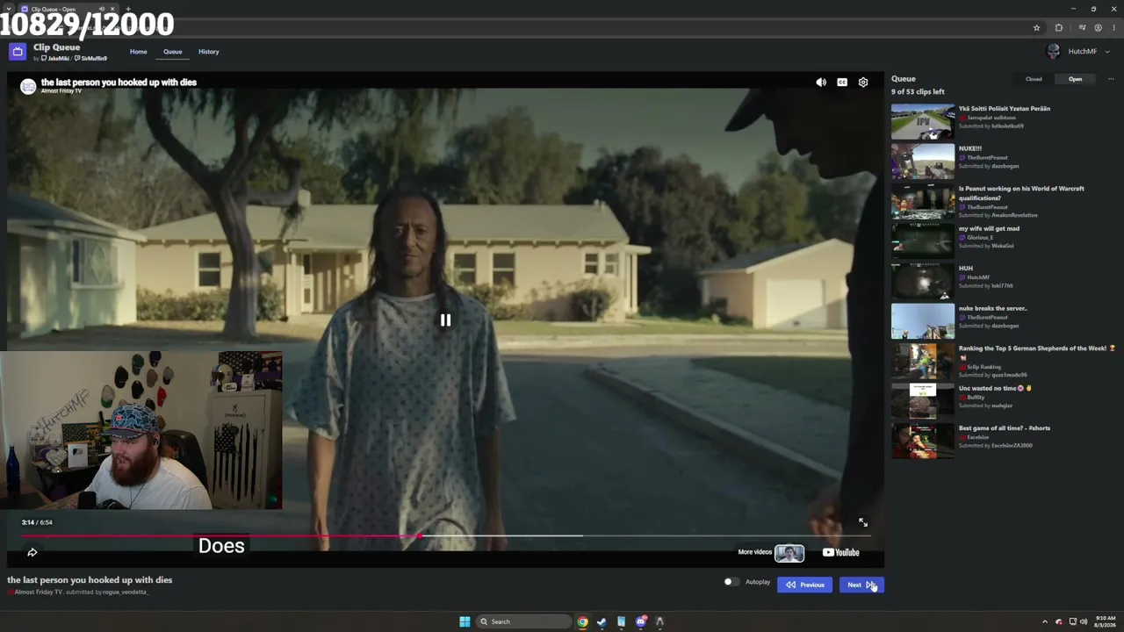Image resolution: width=1124 pixels, height=632 pixels.
Task: Click the More videos thumbnail
Action: coord(789,553)
